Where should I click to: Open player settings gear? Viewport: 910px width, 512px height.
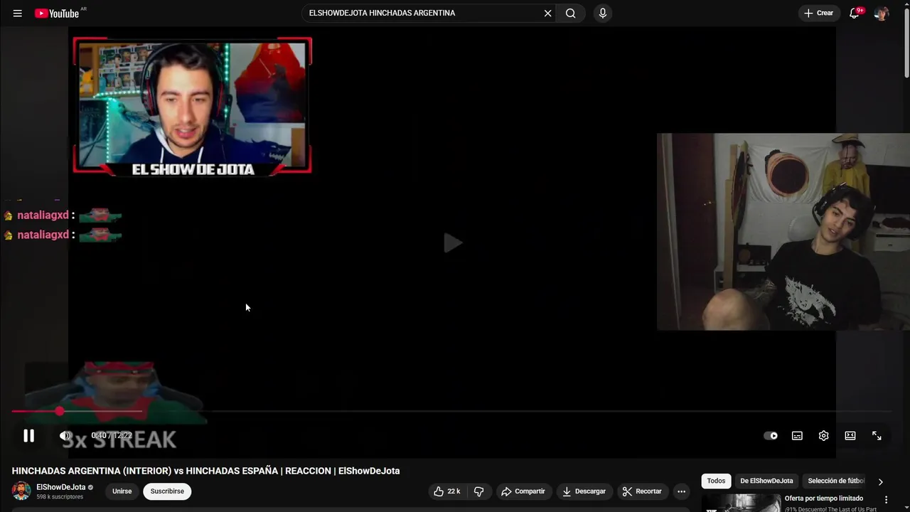(x=823, y=436)
